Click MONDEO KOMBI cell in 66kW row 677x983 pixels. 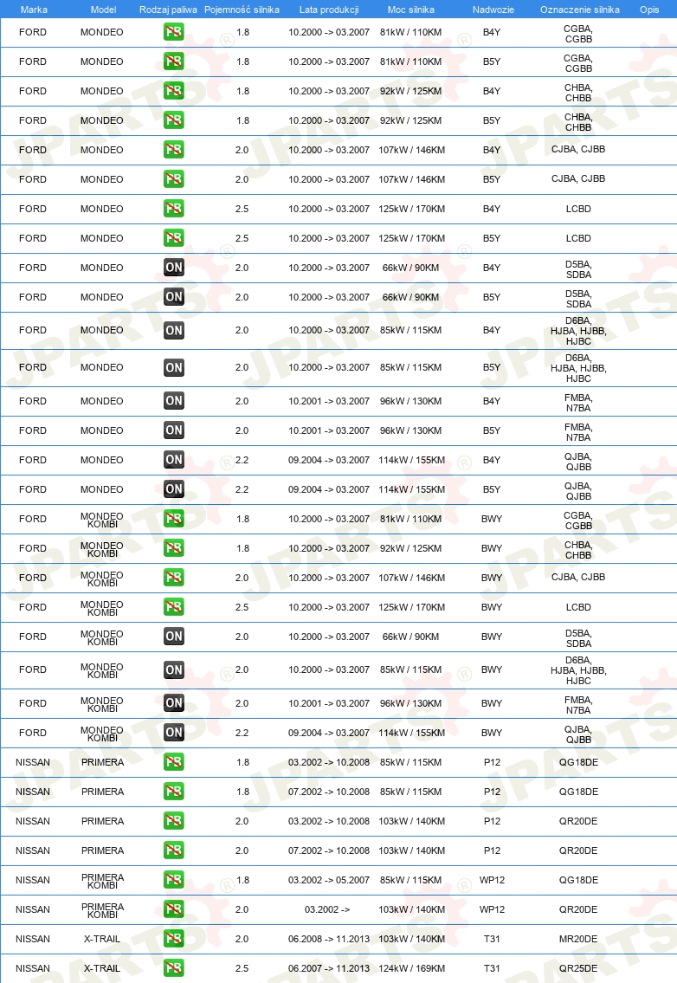coord(102,638)
